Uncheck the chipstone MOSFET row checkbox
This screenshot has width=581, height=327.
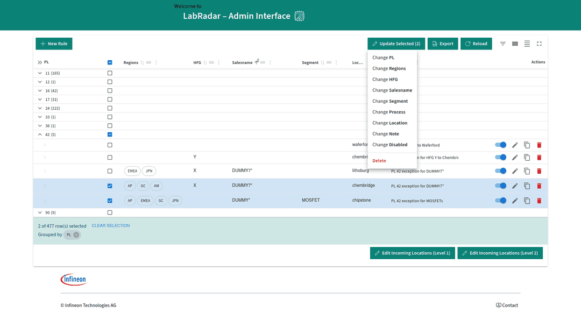click(x=110, y=201)
